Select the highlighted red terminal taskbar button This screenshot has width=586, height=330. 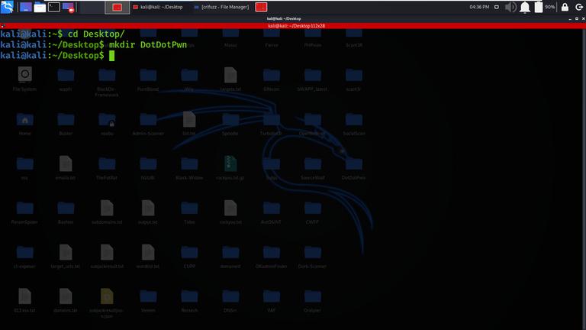pyautogui.click(x=118, y=7)
